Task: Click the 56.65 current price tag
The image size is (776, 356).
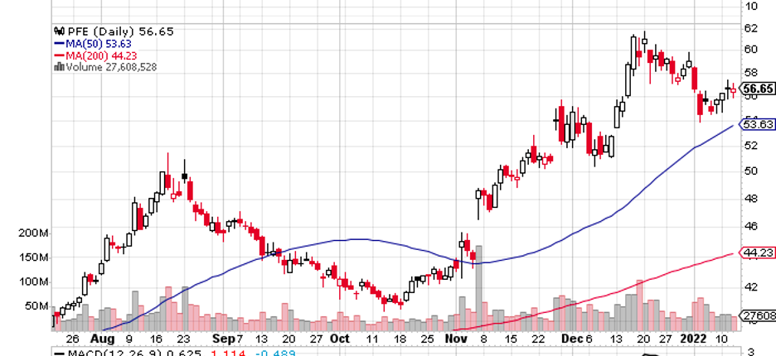Action: click(x=758, y=89)
